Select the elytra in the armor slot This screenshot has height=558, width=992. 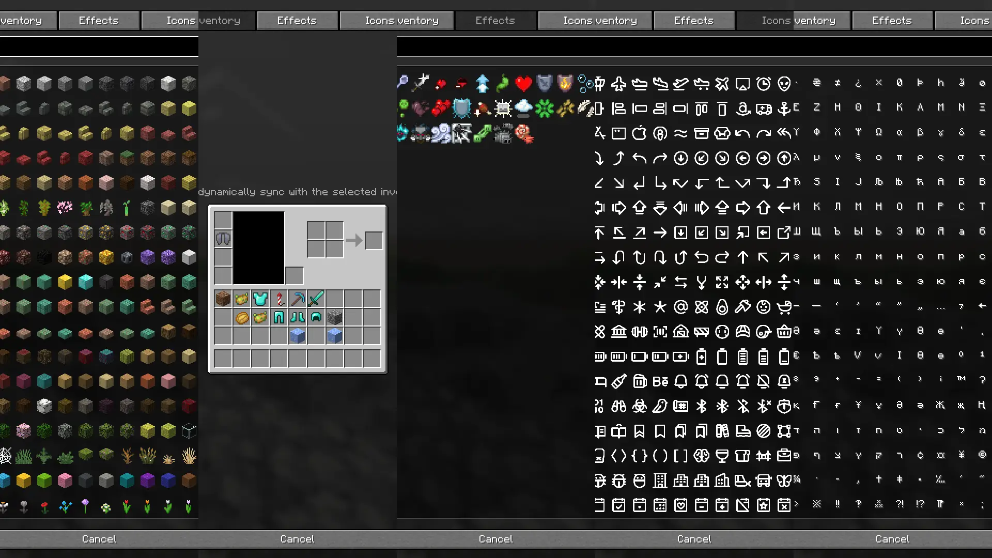tap(223, 239)
